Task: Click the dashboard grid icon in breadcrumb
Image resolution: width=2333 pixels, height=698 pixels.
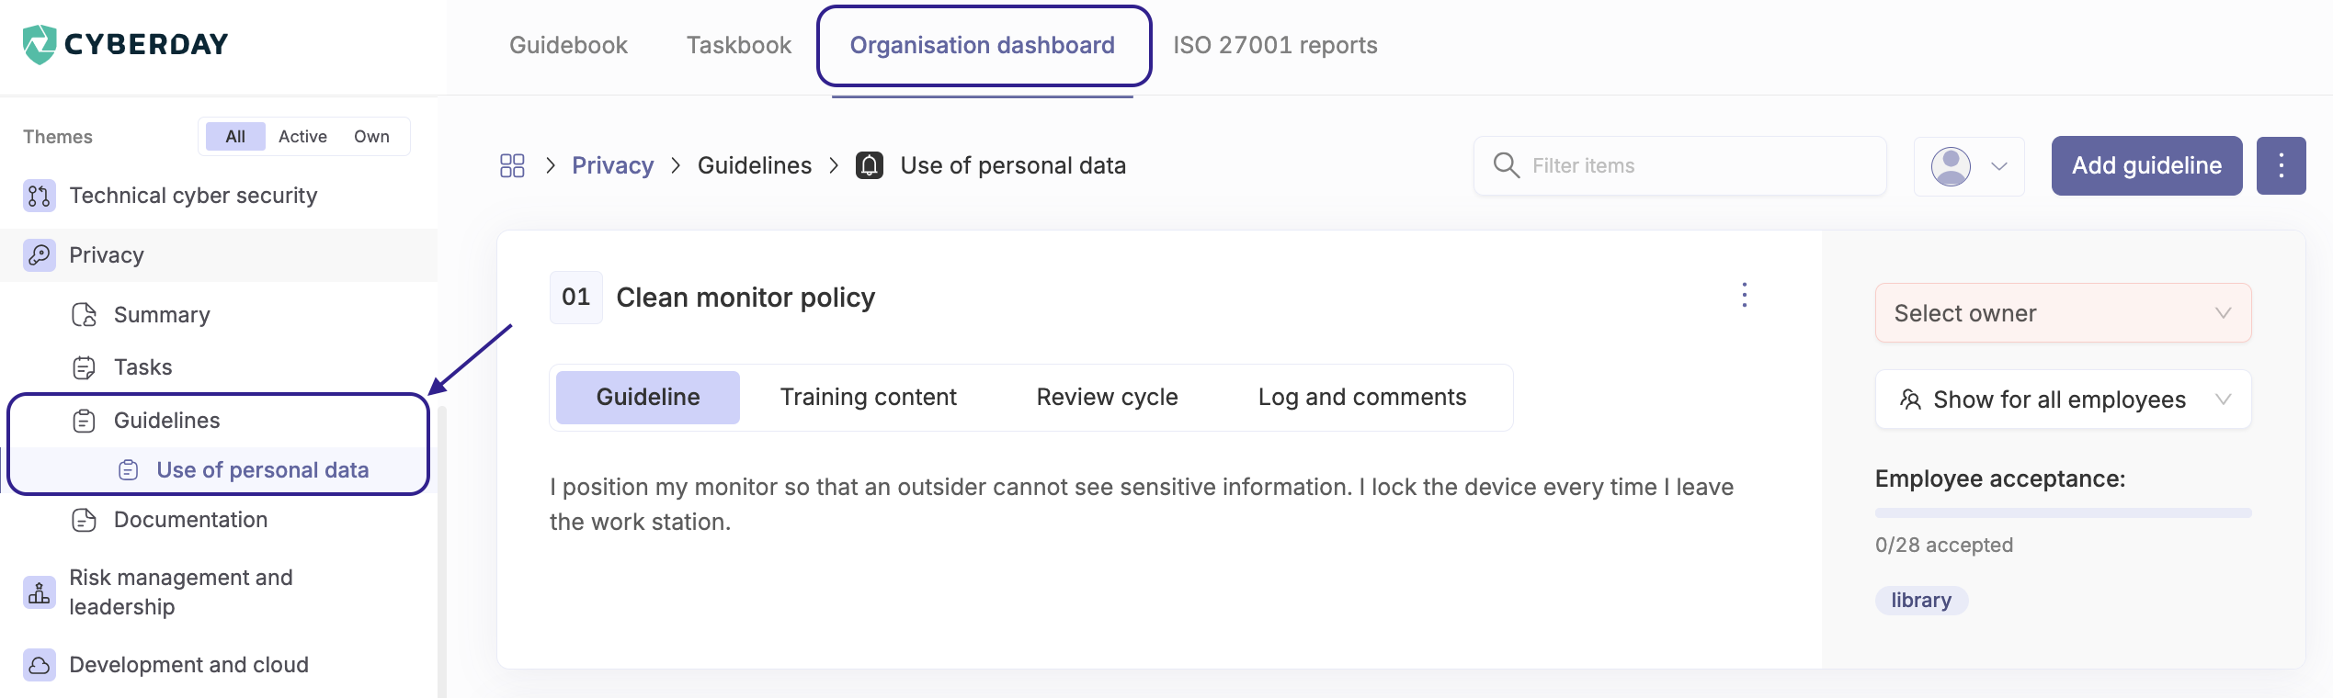Action: point(512,165)
